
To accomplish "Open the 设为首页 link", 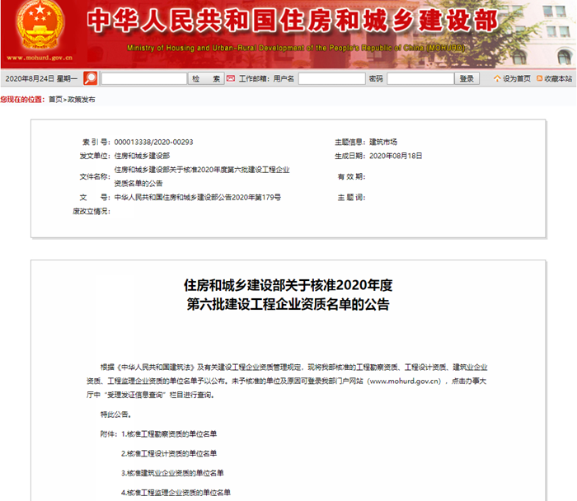I will click(517, 79).
